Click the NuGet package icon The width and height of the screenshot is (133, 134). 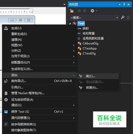[6, 93]
